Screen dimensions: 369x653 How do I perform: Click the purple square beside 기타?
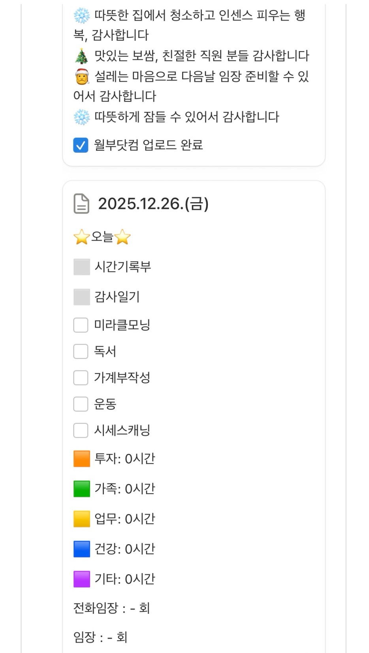(x=82, y=579)
